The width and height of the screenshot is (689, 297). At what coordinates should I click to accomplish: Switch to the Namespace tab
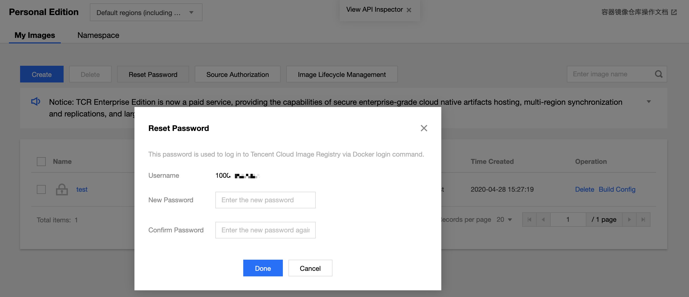tap(98, 35)
